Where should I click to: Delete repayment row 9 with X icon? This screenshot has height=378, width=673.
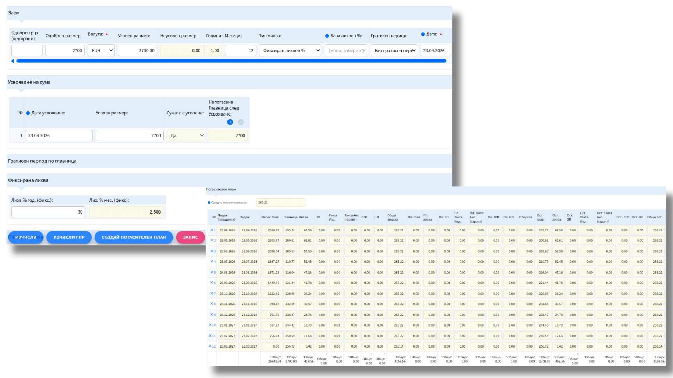[x=212, y=314]
